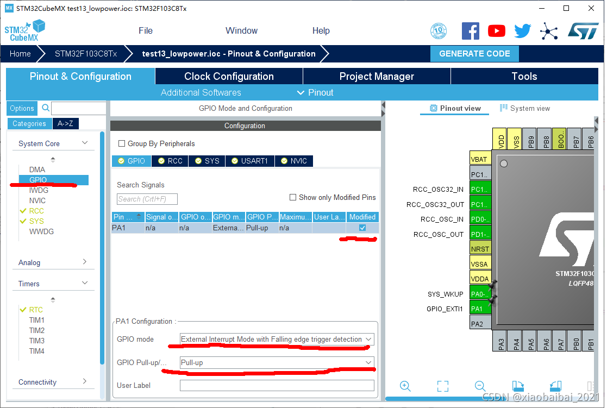Sort by the Pin column header
Screen dimensions: 607x408
coord(128,217)
